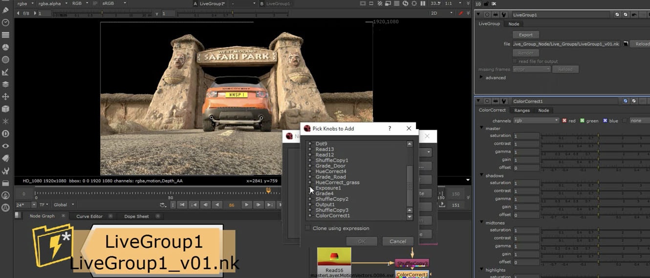Open the Views nodes menu (eye icon)
This screenshot has width=650, height=278.
click(6, 146)
